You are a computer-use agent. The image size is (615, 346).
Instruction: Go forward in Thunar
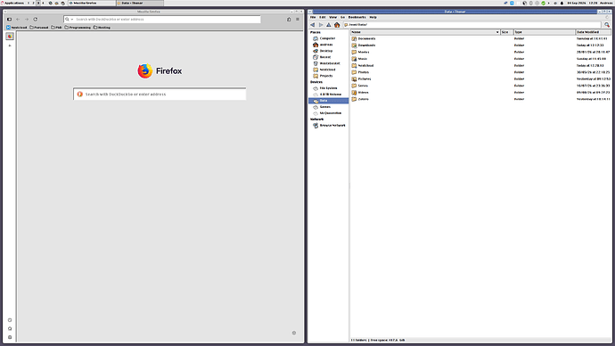click(x=321, y=25)
